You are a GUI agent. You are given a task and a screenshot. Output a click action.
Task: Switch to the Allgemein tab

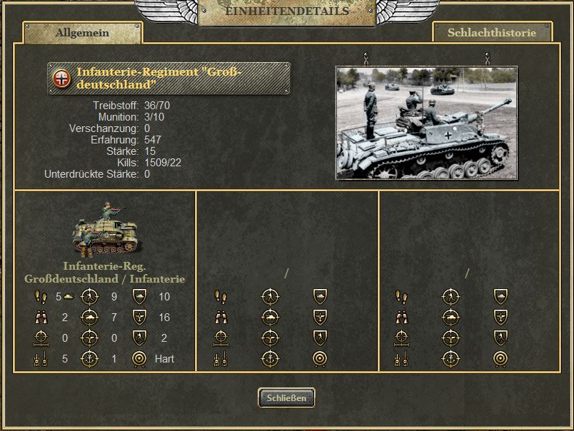click(x=83, y=33)
